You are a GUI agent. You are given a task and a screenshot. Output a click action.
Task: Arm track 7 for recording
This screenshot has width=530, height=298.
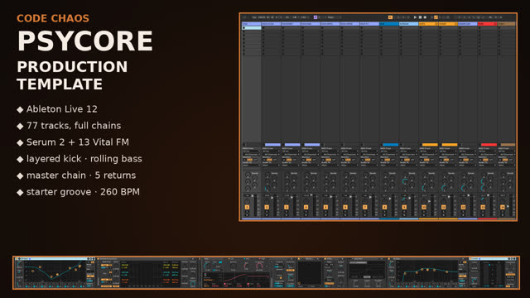pos(364,215)
